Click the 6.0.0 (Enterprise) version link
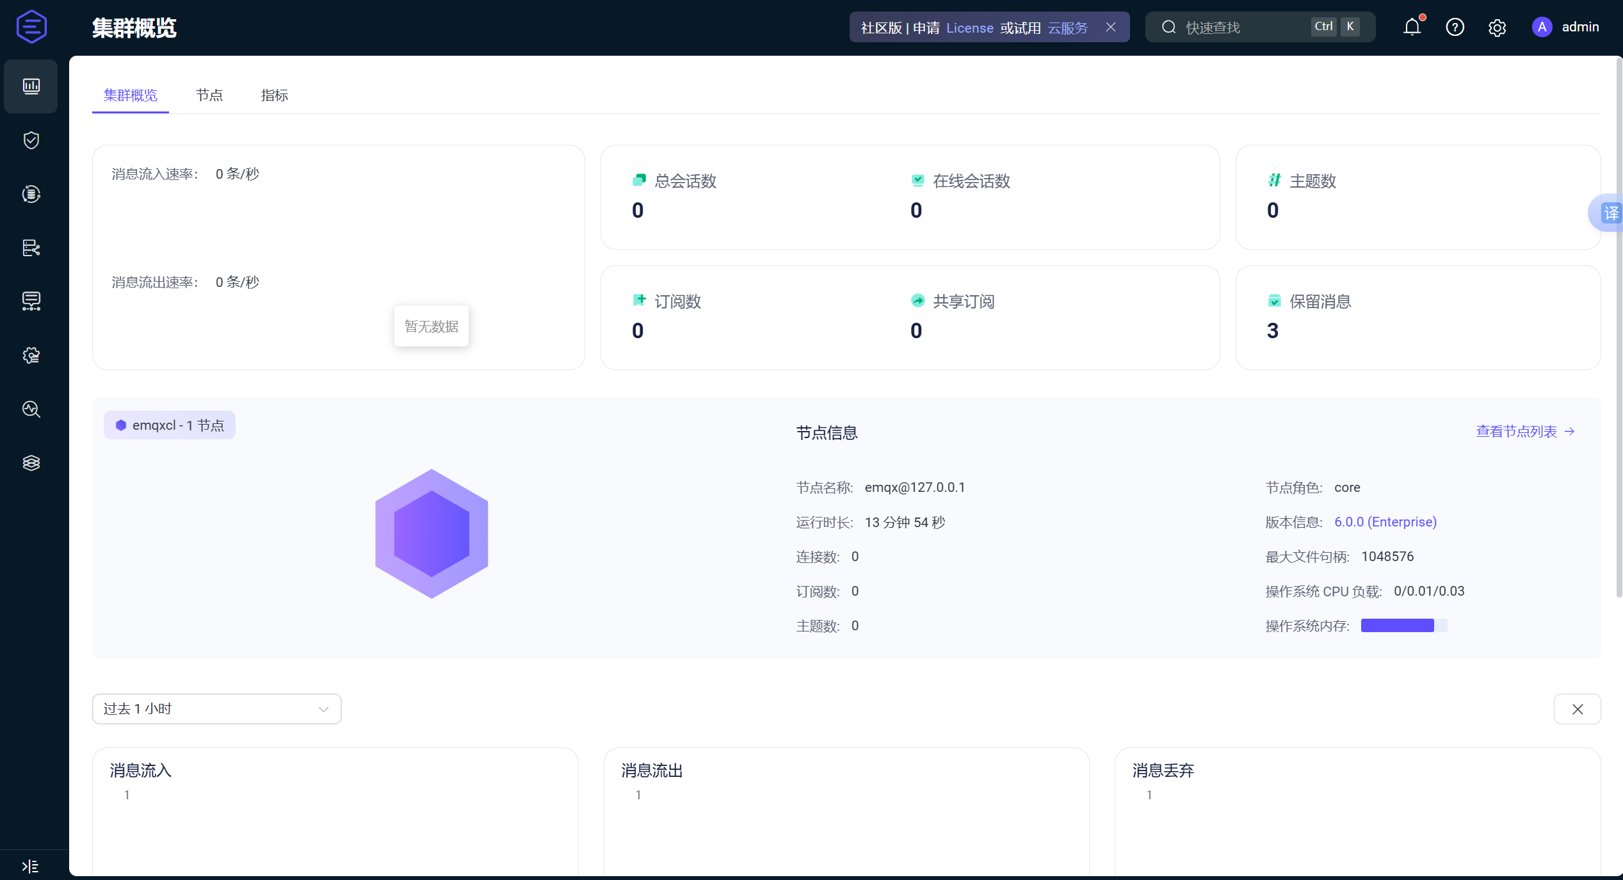The image size is (1623, 880). (1385, 522)
